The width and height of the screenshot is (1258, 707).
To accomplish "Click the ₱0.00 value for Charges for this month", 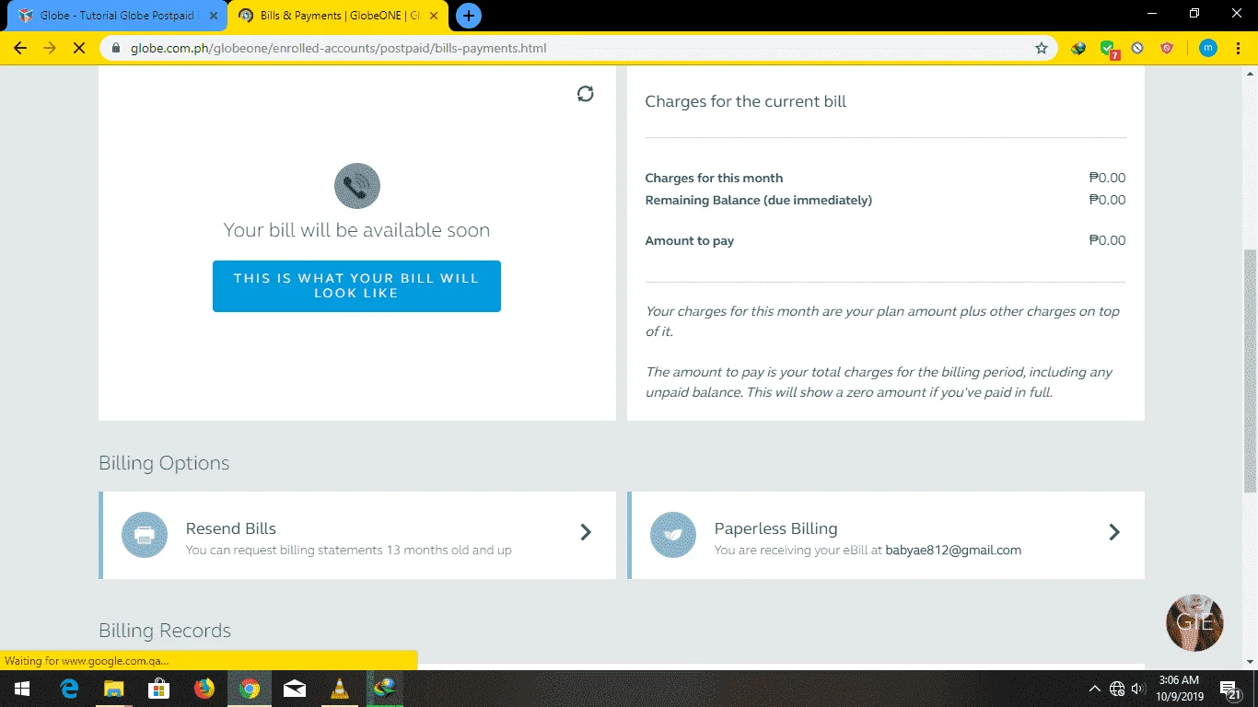I will 1107,179.
